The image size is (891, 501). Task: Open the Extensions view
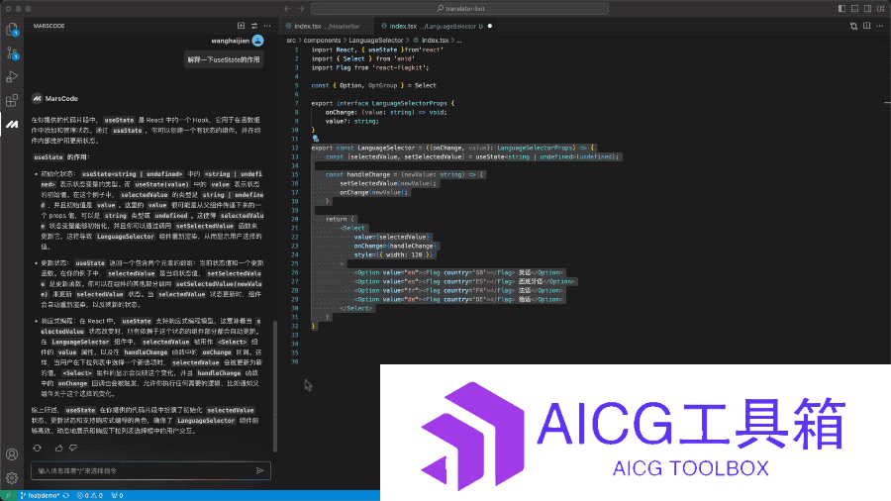(12, 101)
